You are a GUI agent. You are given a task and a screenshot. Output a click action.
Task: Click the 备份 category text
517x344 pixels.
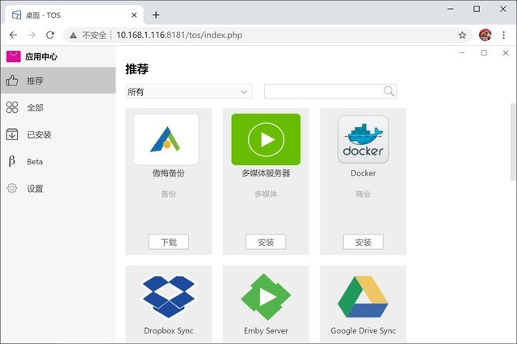point(169,193)
